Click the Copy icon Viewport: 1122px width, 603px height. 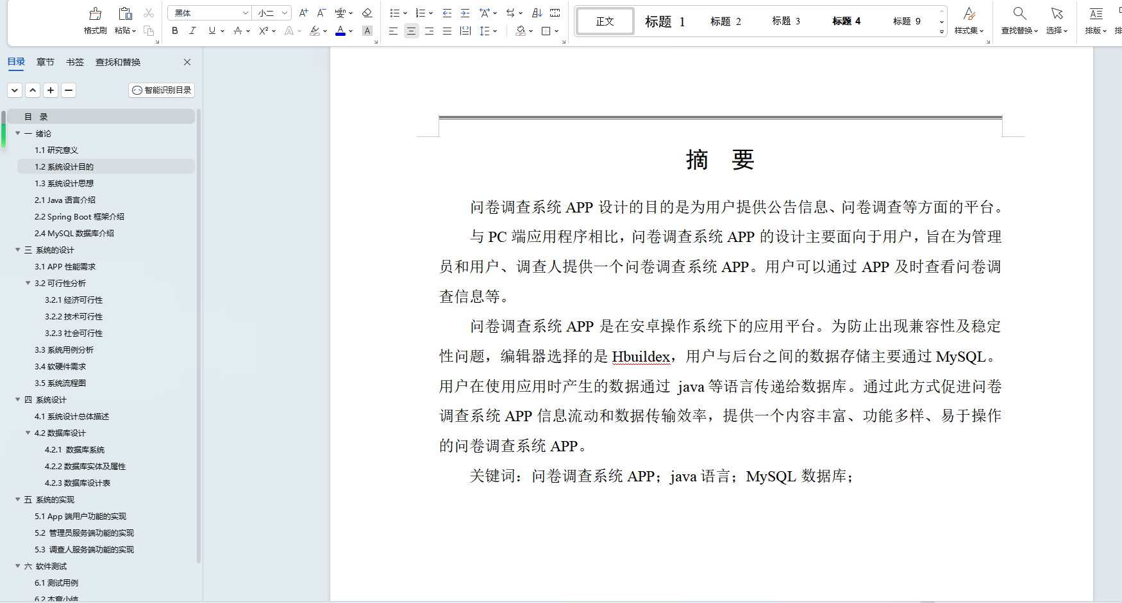[149, 31]
